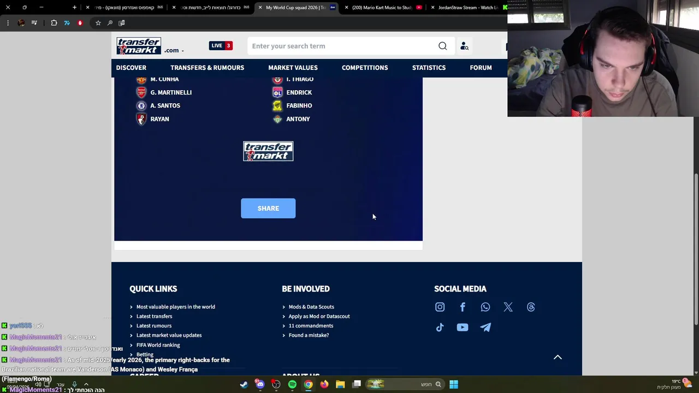This screenshot has height=393, width=699.
Task: Open Found a mistake? link
Action: click(309, 335)
